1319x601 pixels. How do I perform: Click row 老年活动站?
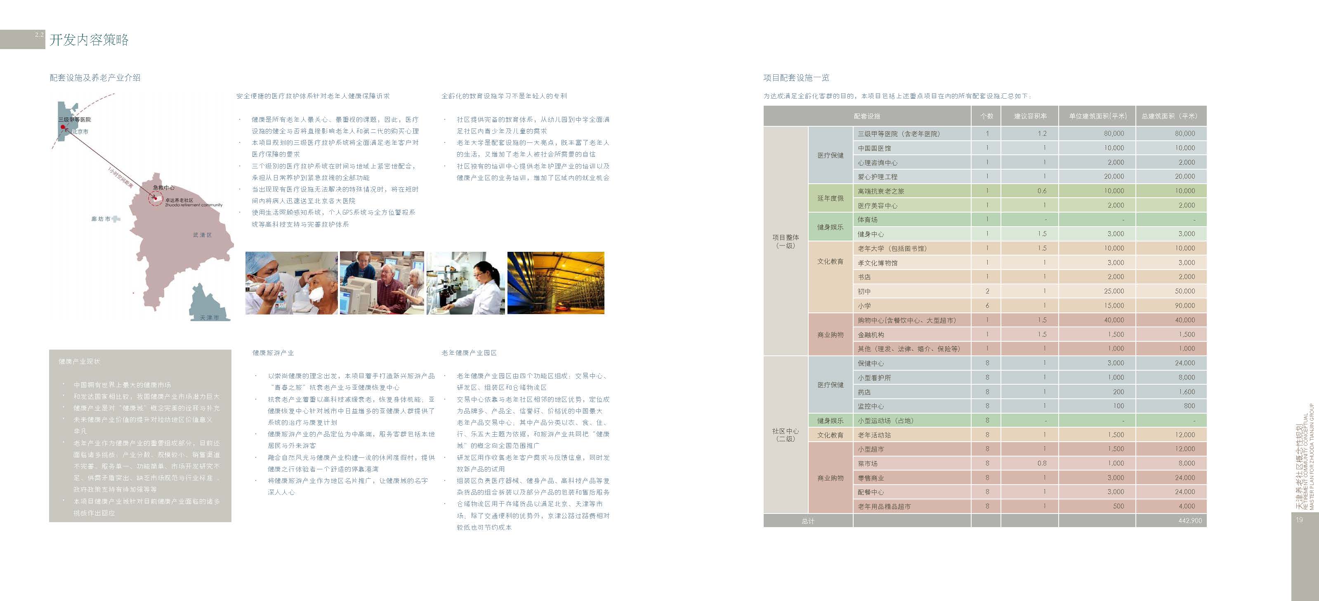[1030, 435]
